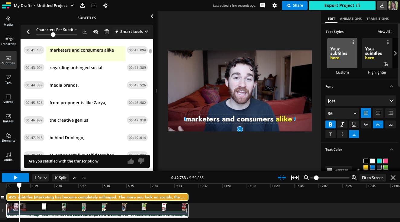Viewport: 400px width, 222px height.
Task: Open the Untitled Project dropdown arrow
Action: pos(72,5)
